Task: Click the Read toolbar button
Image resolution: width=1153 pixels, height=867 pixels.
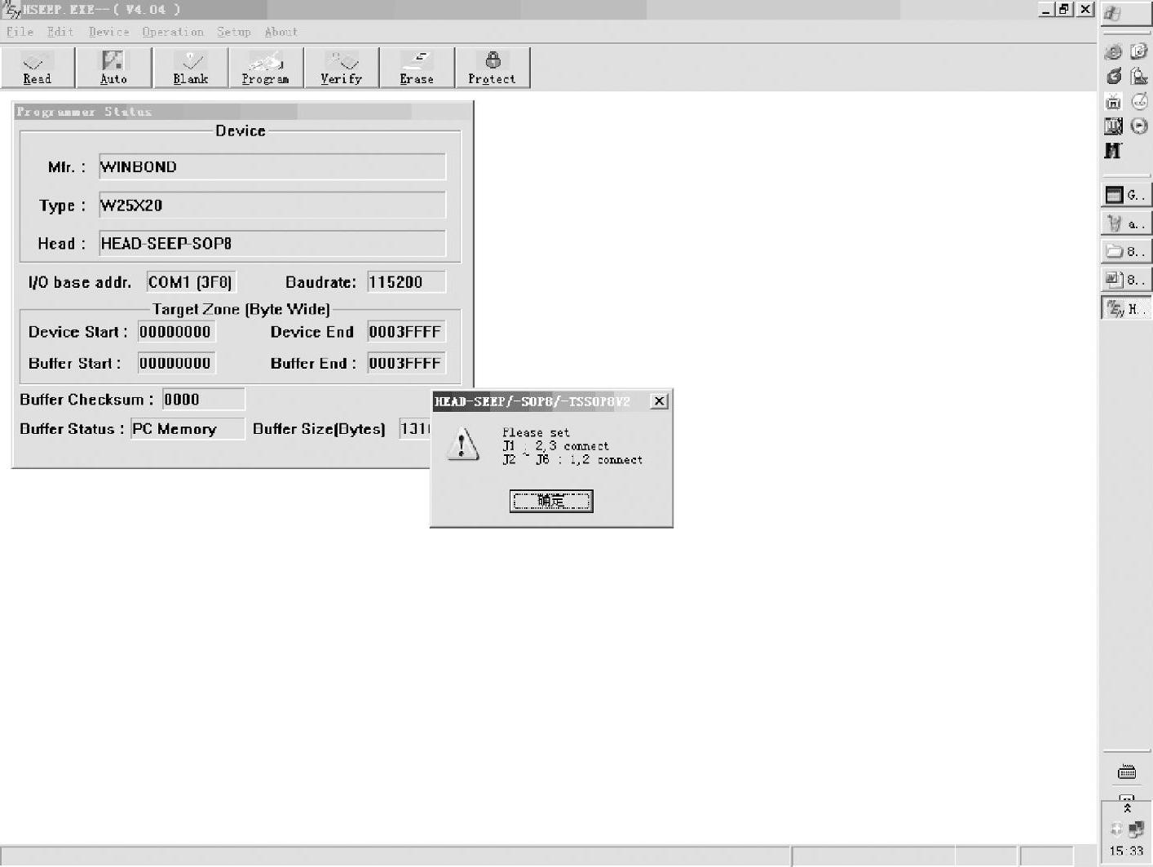Action: (x=38, y=68)
